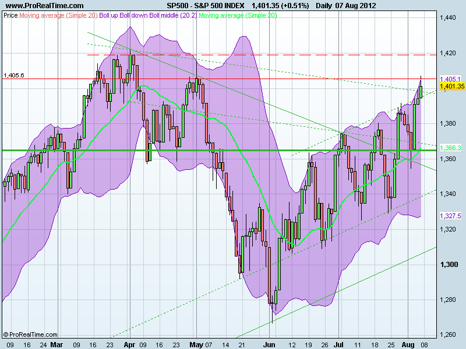The height and width of the screenshot is (349, 466).
Task: Click the Apr month label on time axis
Action: point(129,345)
